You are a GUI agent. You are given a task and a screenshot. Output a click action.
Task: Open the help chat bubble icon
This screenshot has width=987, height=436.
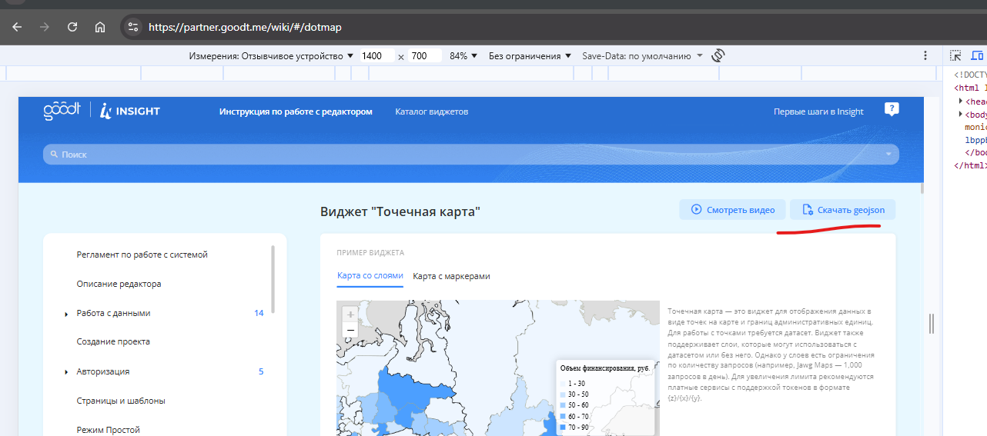point(892,109)
